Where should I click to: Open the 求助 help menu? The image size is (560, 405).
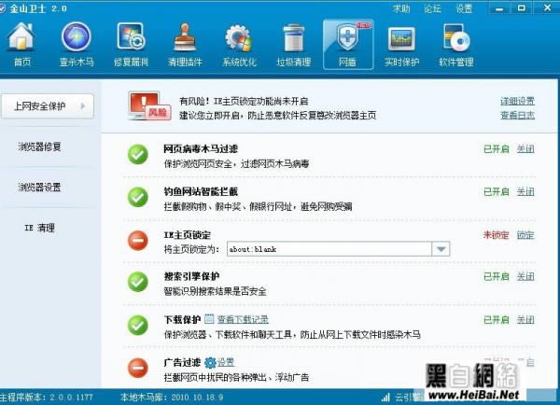401,8
